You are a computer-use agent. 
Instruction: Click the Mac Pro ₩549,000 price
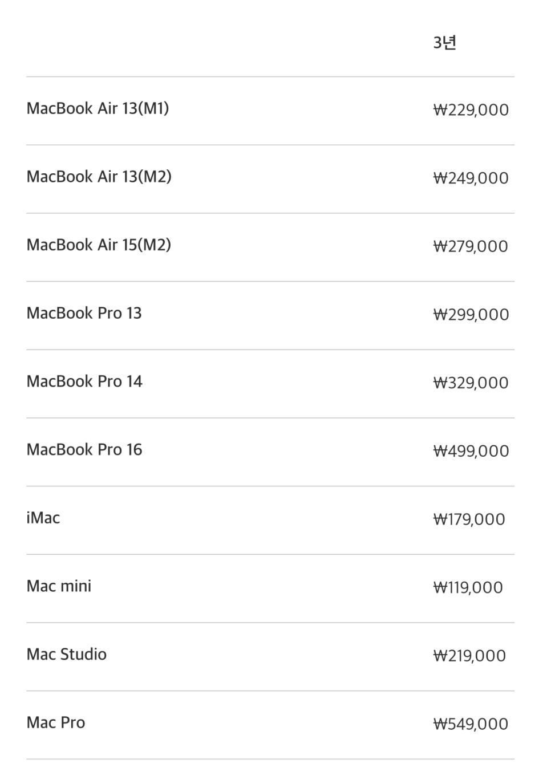pyautogui.click(x=471, y=724)
